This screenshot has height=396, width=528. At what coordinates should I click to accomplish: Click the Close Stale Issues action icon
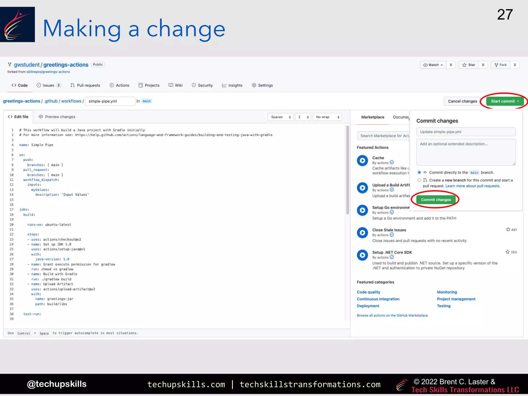(362, 233)
